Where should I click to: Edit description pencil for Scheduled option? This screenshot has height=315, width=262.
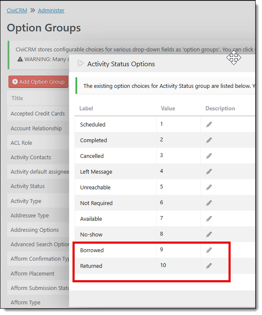[x=209, y=124]
